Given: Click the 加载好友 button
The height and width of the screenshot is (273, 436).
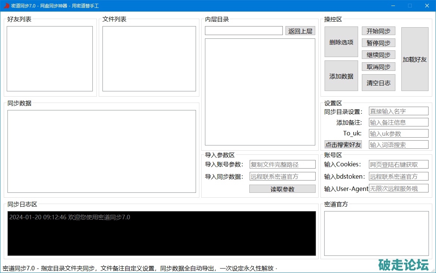Looking at the screenshot, I should tap(414, 59).
